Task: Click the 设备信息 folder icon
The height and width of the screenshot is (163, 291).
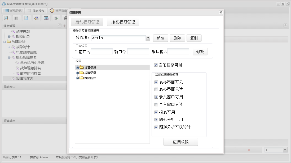Action: click(x=82, y=67)
